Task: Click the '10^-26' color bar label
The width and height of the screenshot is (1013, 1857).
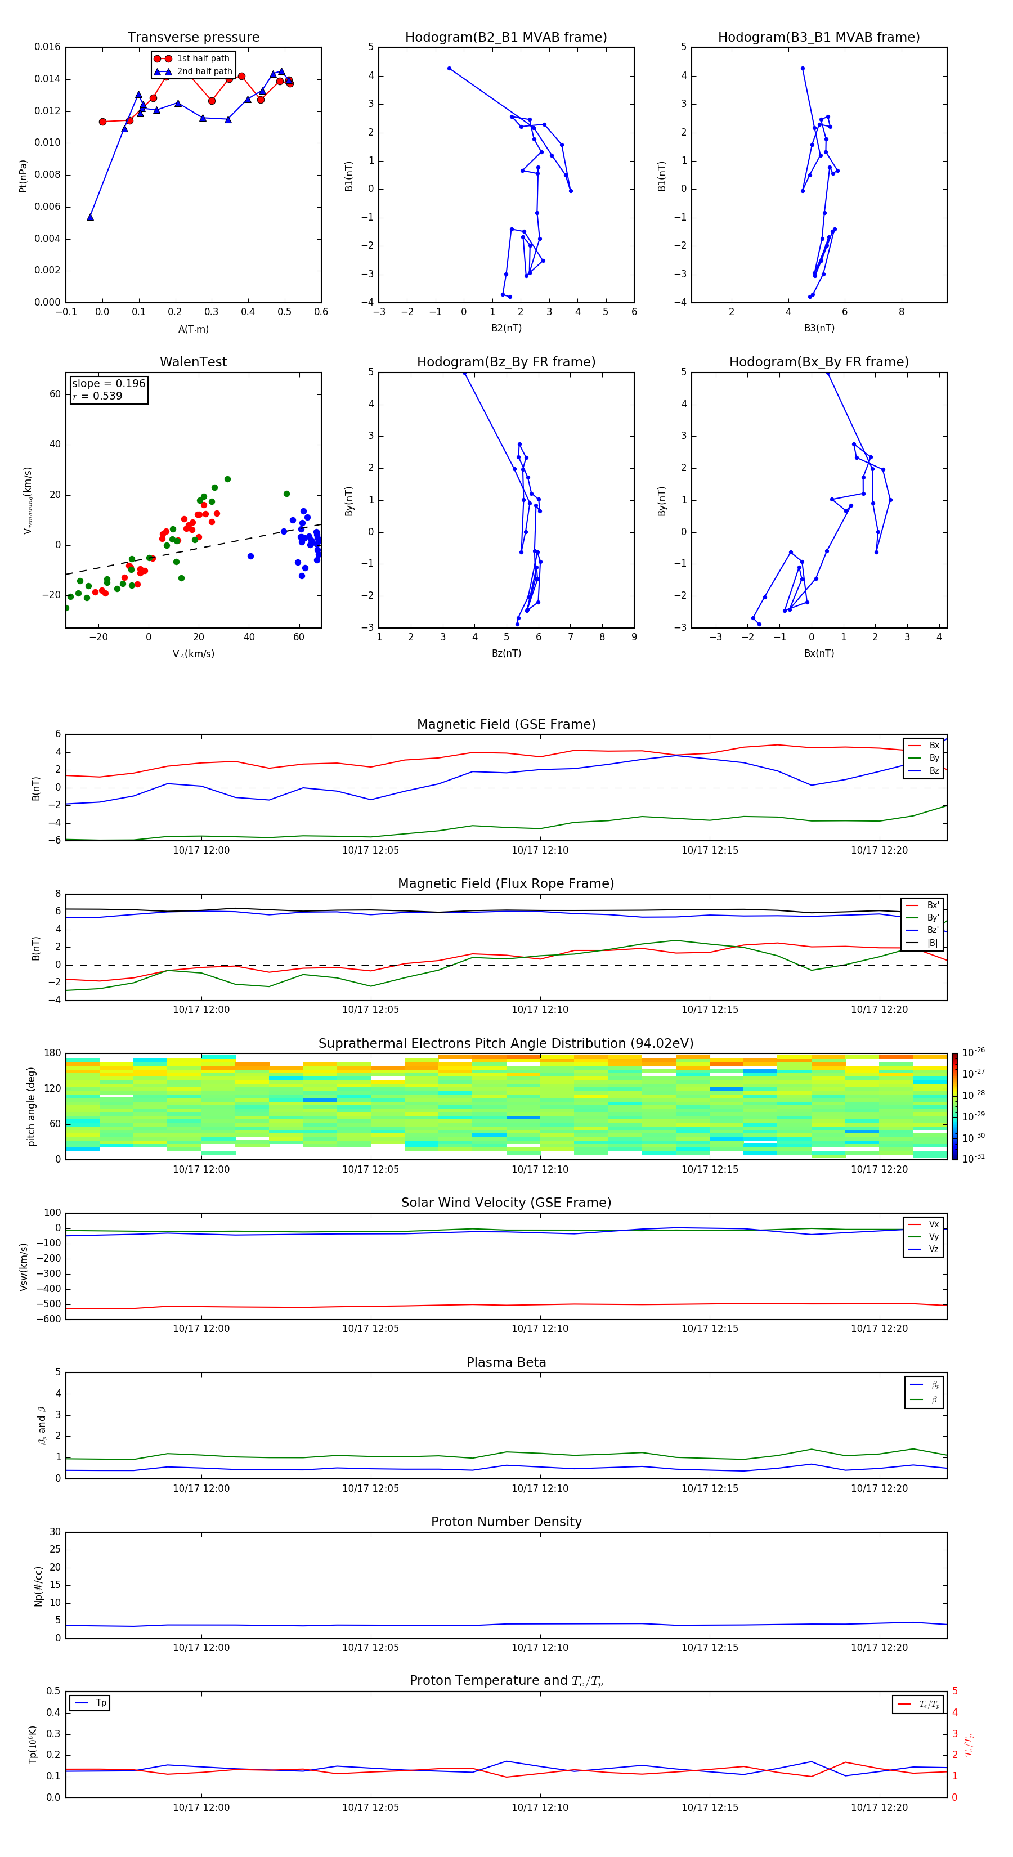Action: [974, 1052]
